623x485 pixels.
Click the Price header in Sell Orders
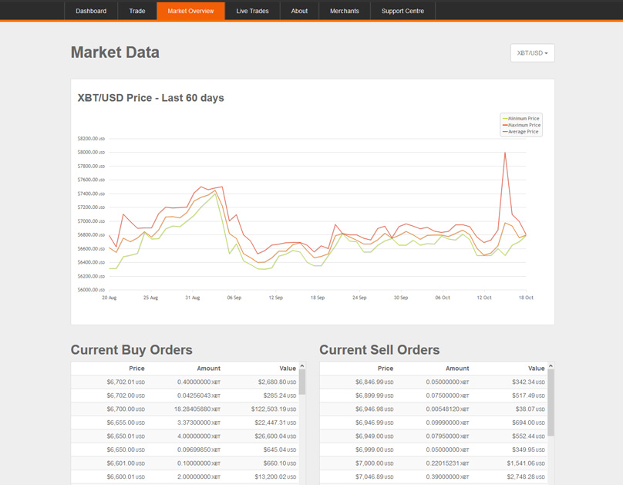point(386,369)
